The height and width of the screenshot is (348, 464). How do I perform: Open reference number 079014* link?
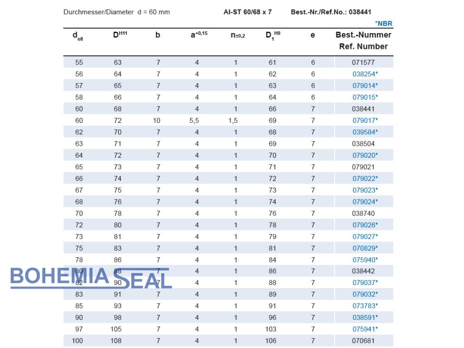coord(365,86)
